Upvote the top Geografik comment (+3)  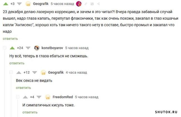pos(6,4)
